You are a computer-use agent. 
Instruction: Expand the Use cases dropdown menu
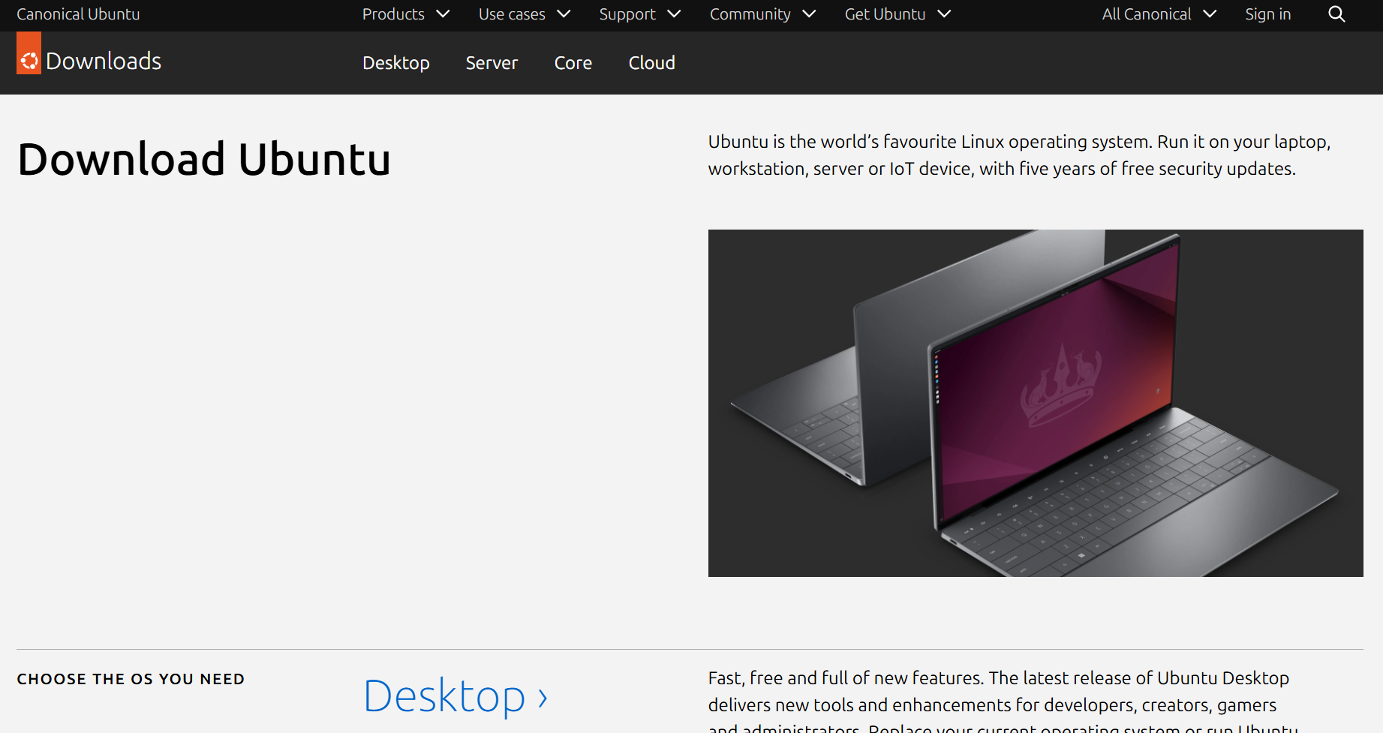click(525, 14)
